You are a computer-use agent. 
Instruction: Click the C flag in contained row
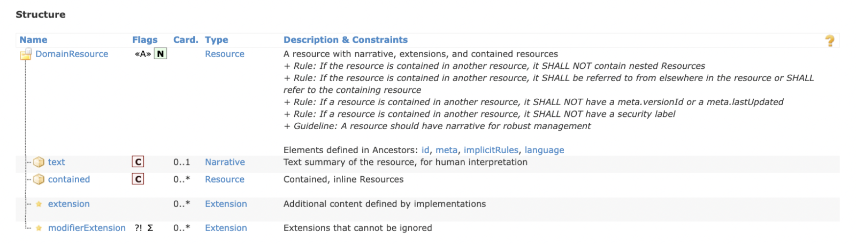pyautogui.click(x=138, y=179)
